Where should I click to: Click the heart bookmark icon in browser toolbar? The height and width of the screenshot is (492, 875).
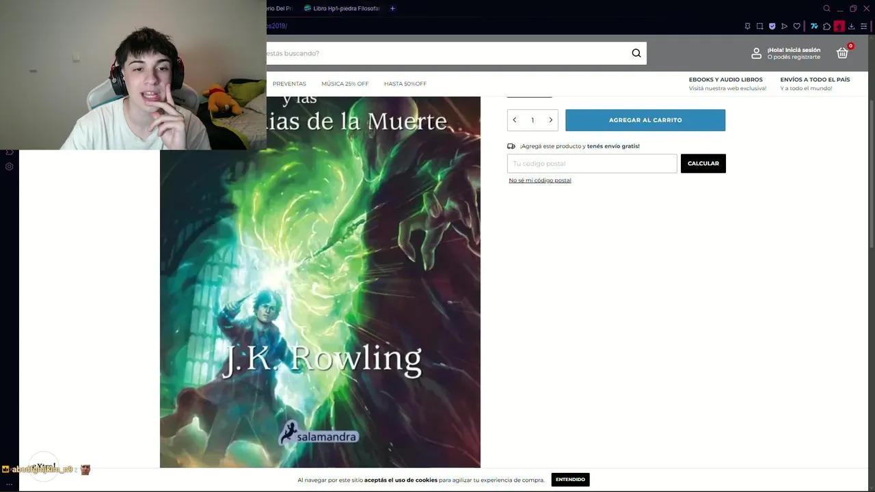796,26
